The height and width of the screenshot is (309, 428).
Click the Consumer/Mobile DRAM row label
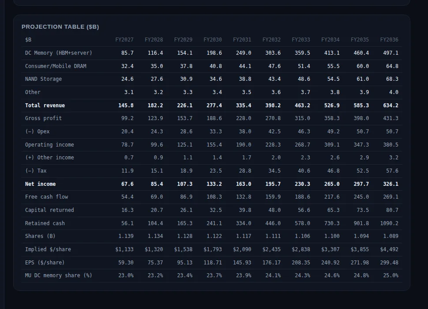click(56, 66)
